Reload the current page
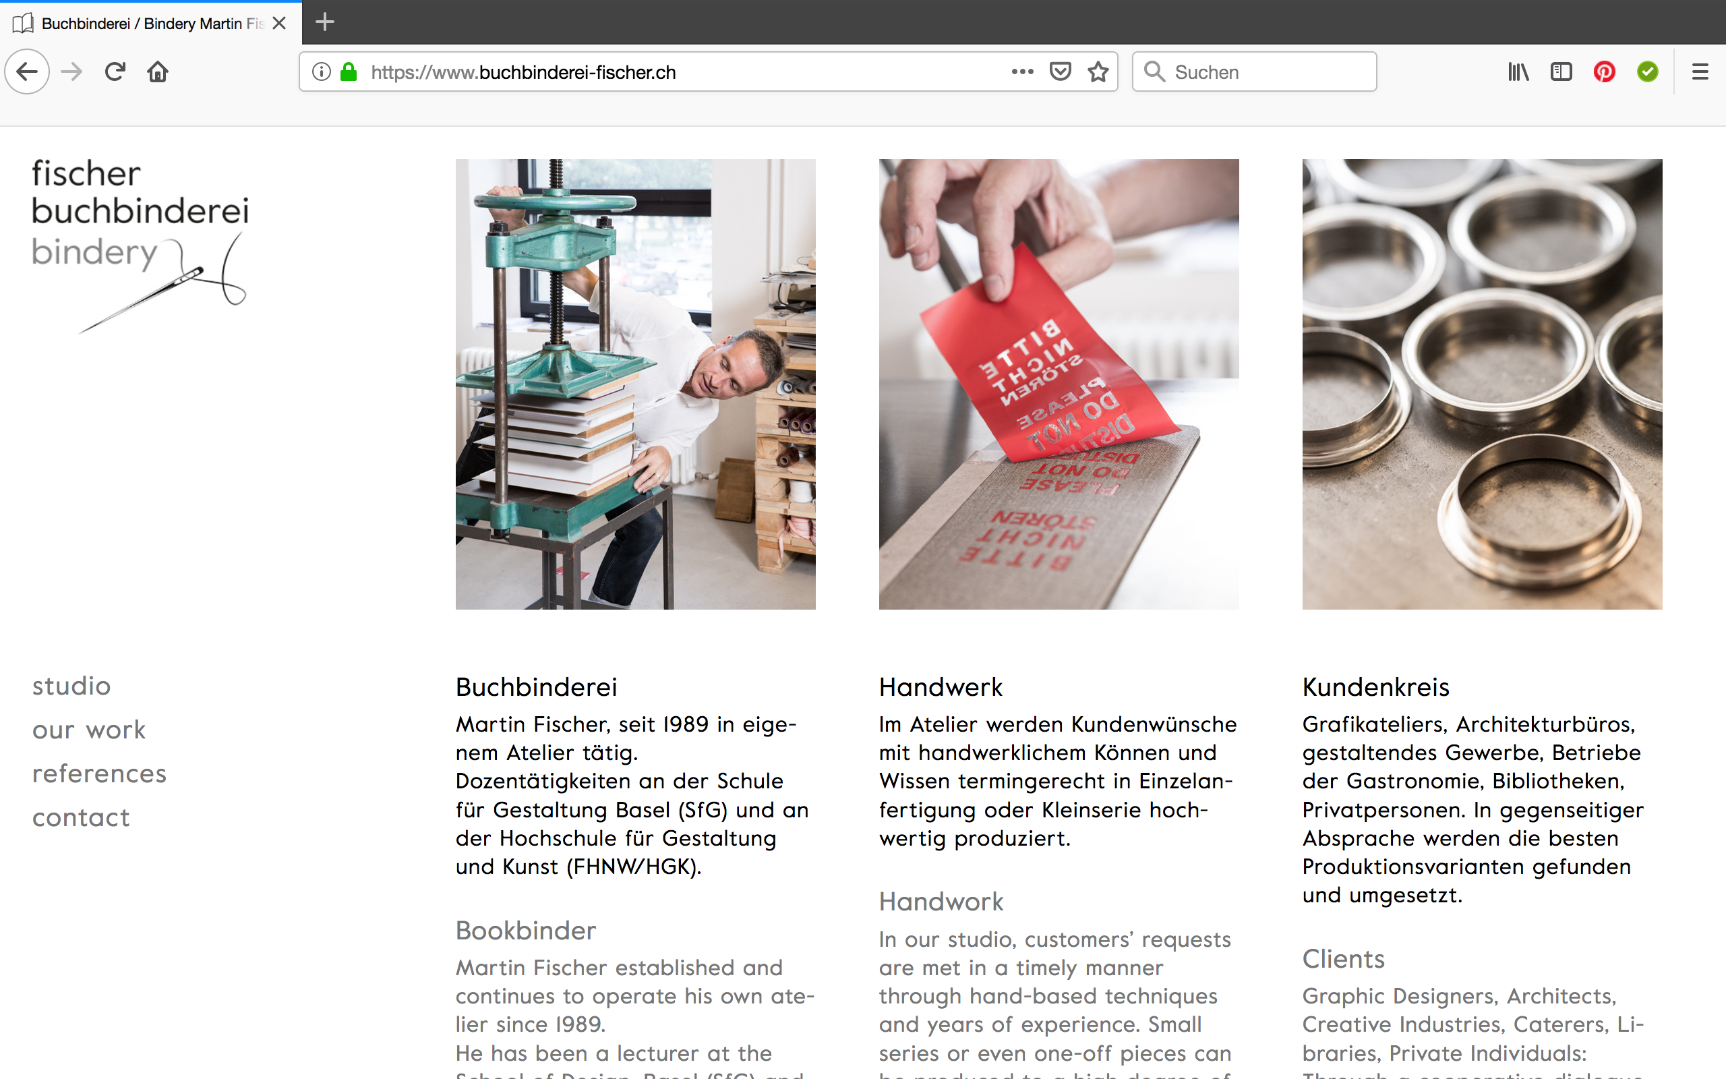Viewport: 1726px width, 1079px height. point(115,71)
